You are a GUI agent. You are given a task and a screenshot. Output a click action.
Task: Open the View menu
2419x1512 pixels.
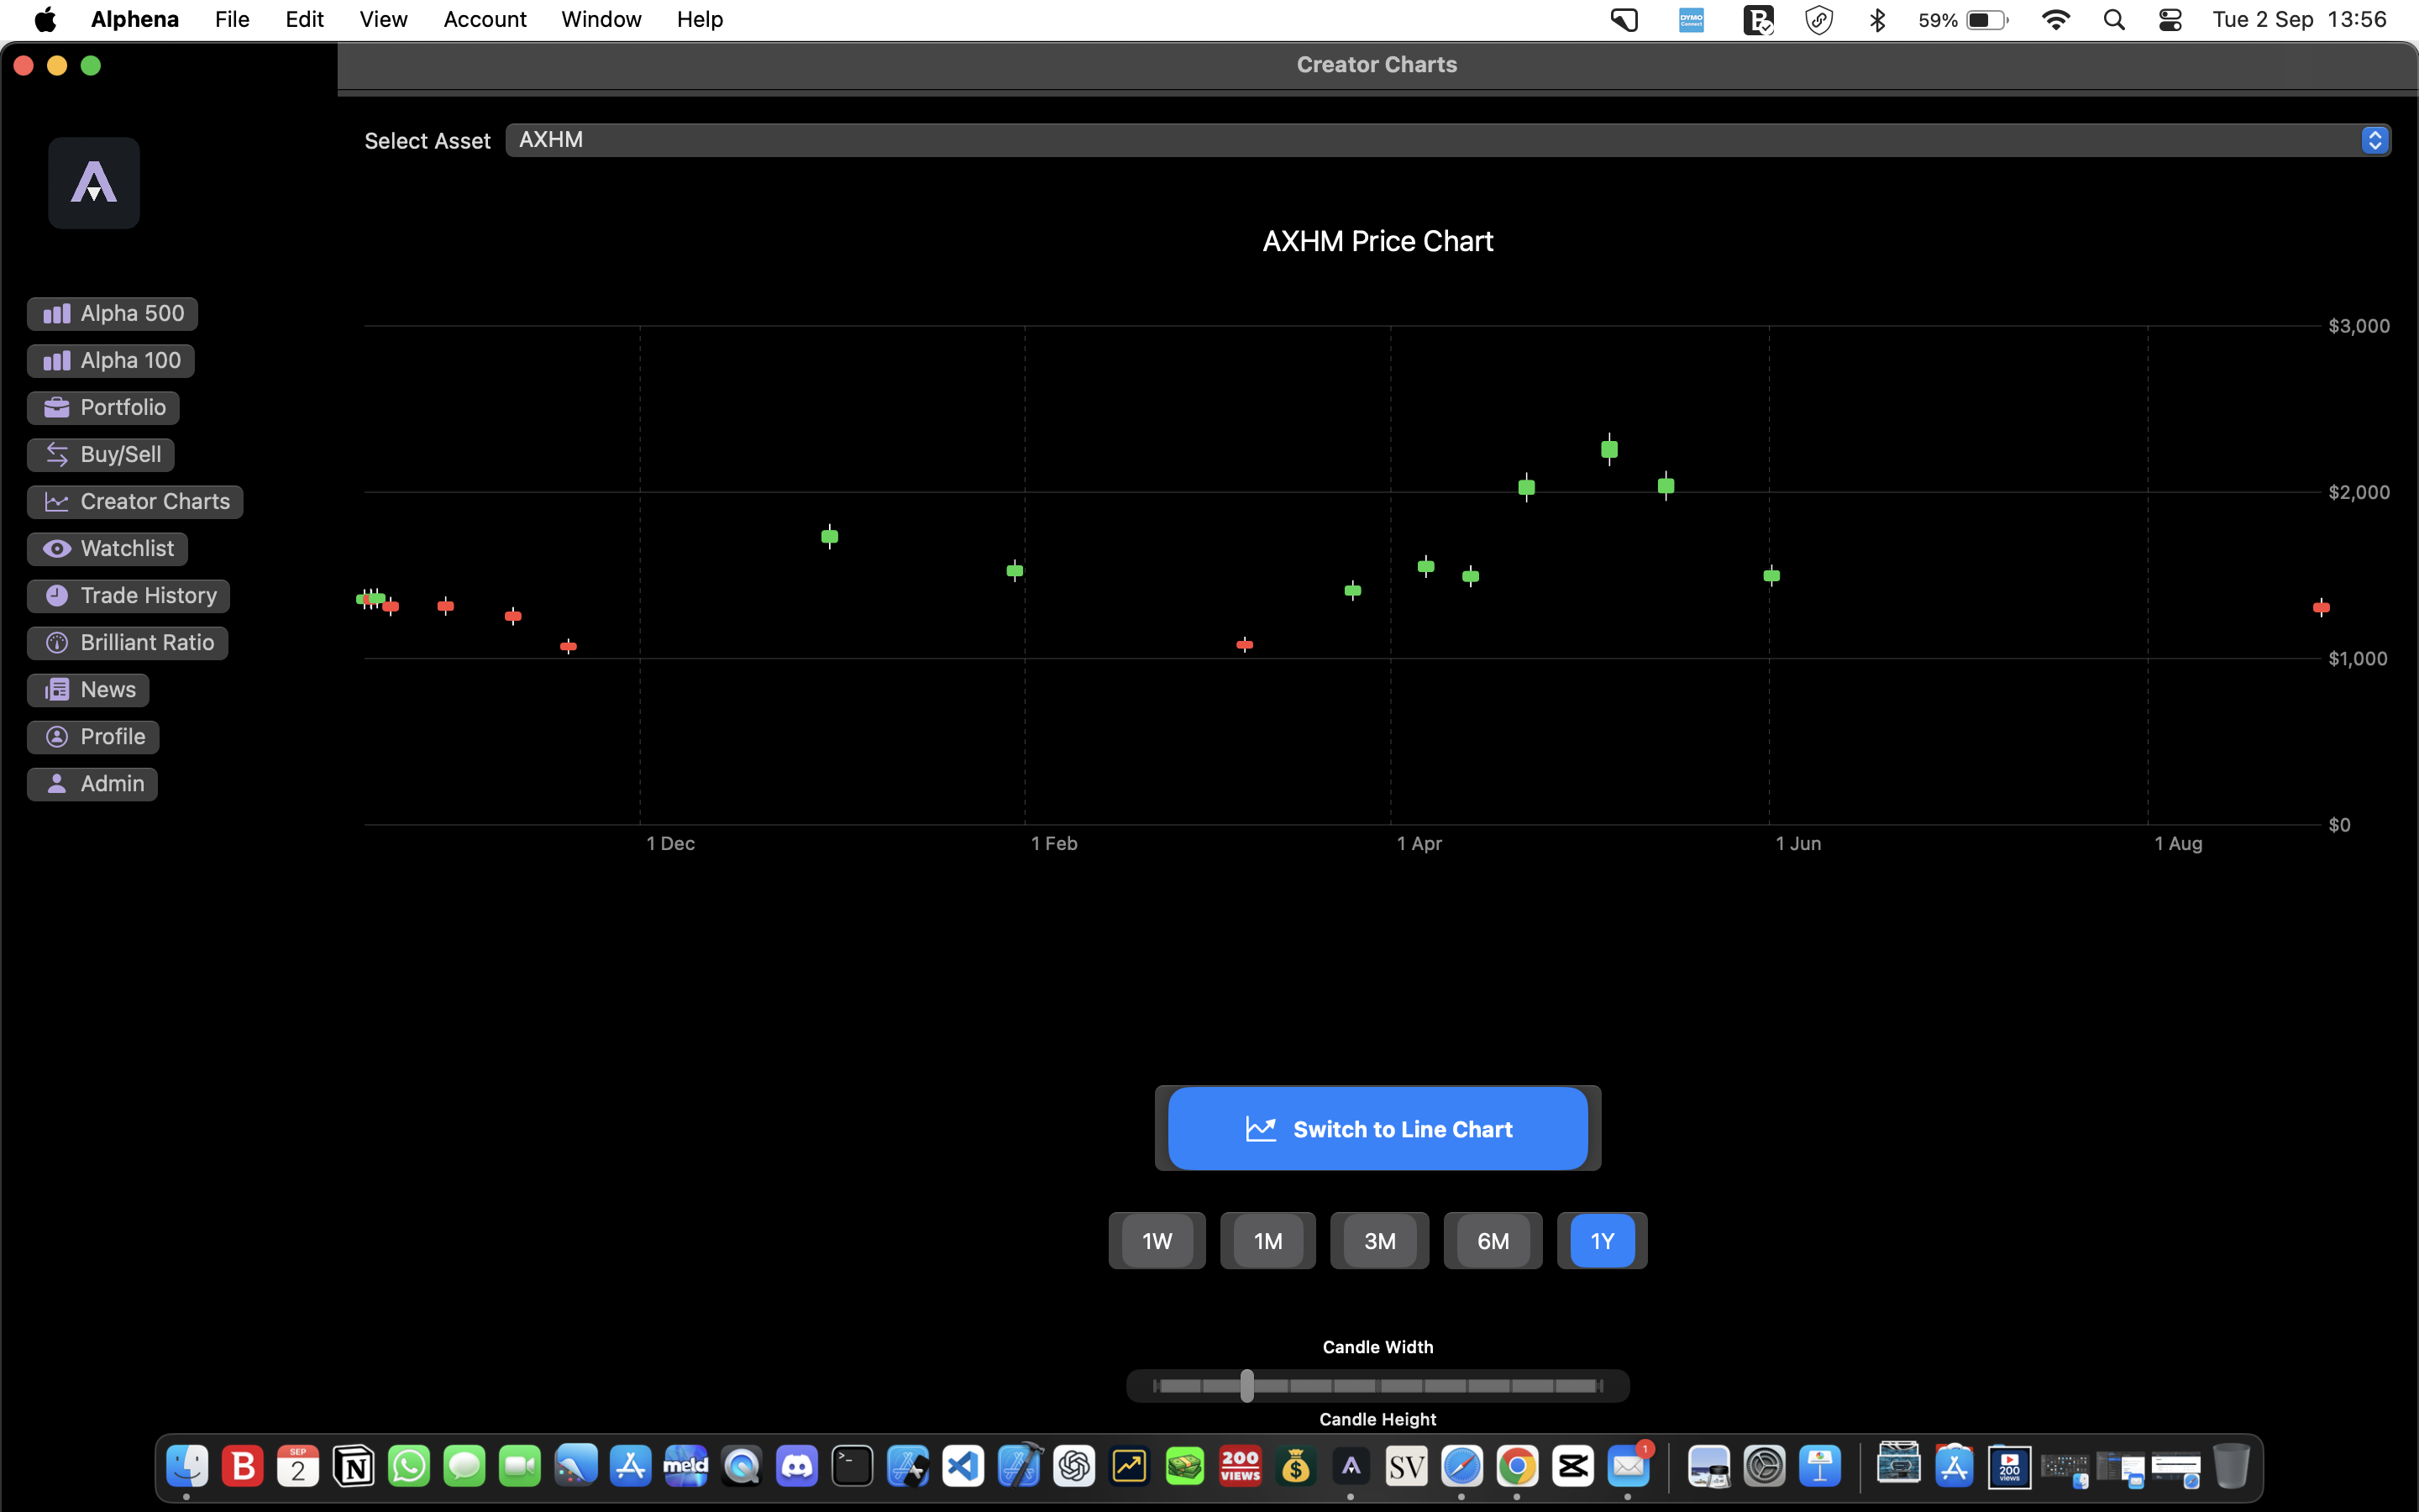(x=383, y=19)
